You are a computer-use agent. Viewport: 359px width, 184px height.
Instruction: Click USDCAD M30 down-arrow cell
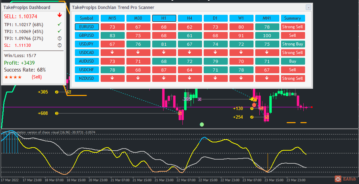point(138,53)
